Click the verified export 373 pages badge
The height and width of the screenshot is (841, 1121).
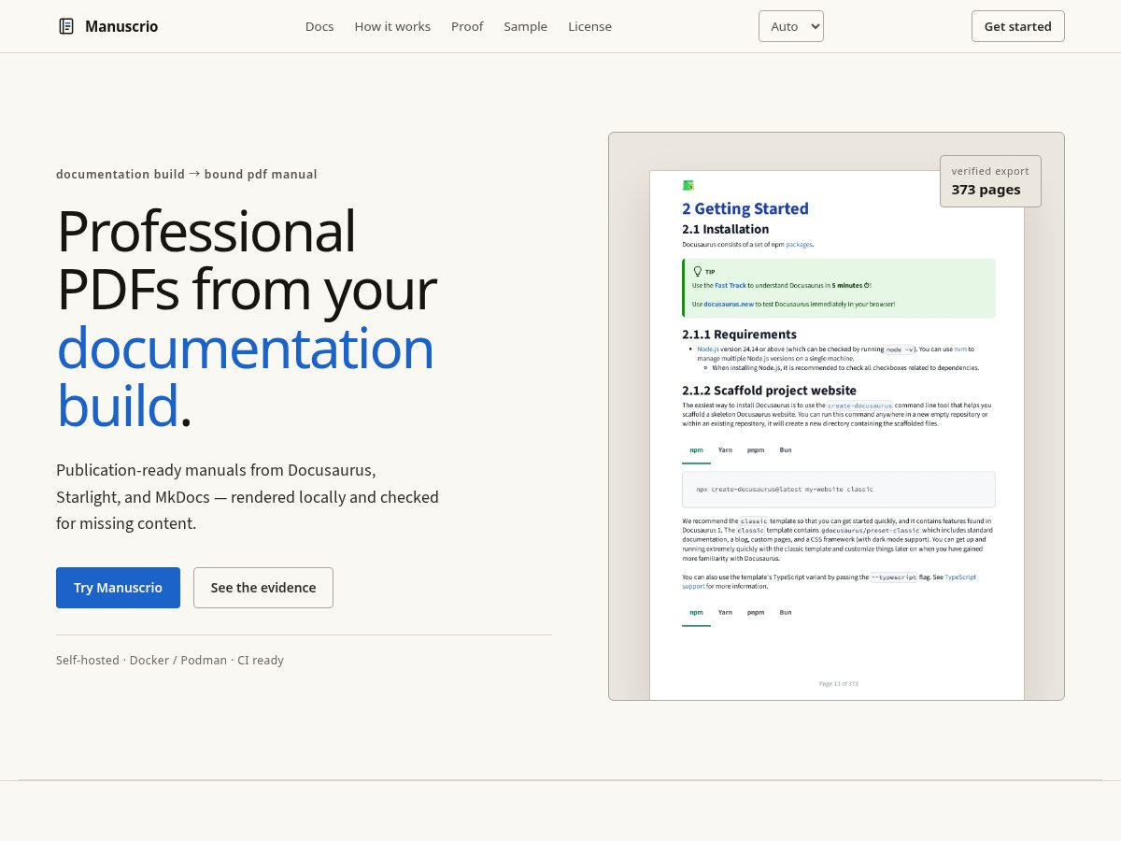990,181
